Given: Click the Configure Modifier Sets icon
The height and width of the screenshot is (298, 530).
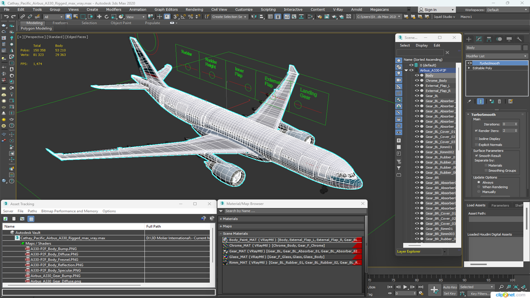Looking at the screenshot, I should [x=511, y=102].
